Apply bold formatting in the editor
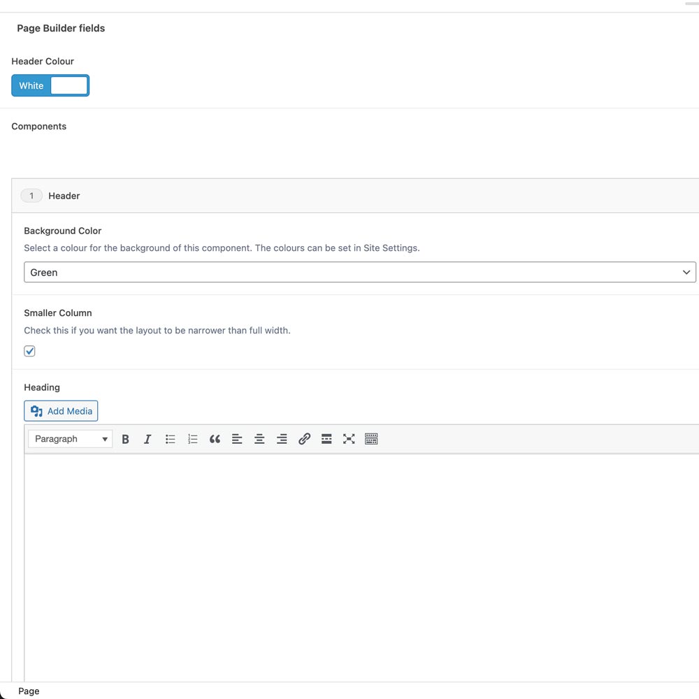This screenshot has width=699, height=699. [125, 439]
